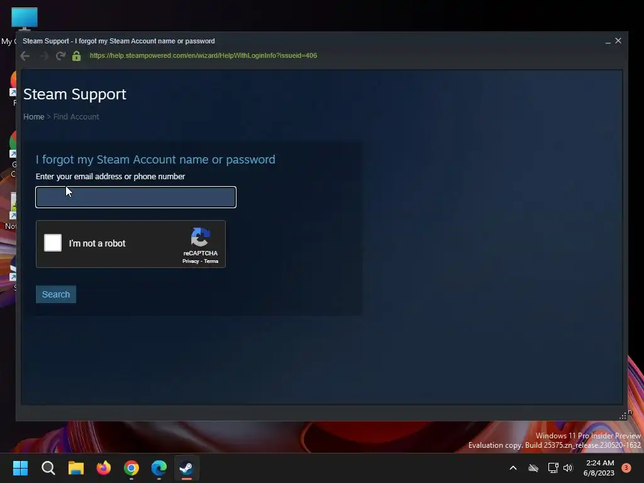644x483 pixels.
Task: Open File Explorer from the taskbar
Action: pos(76,468)
